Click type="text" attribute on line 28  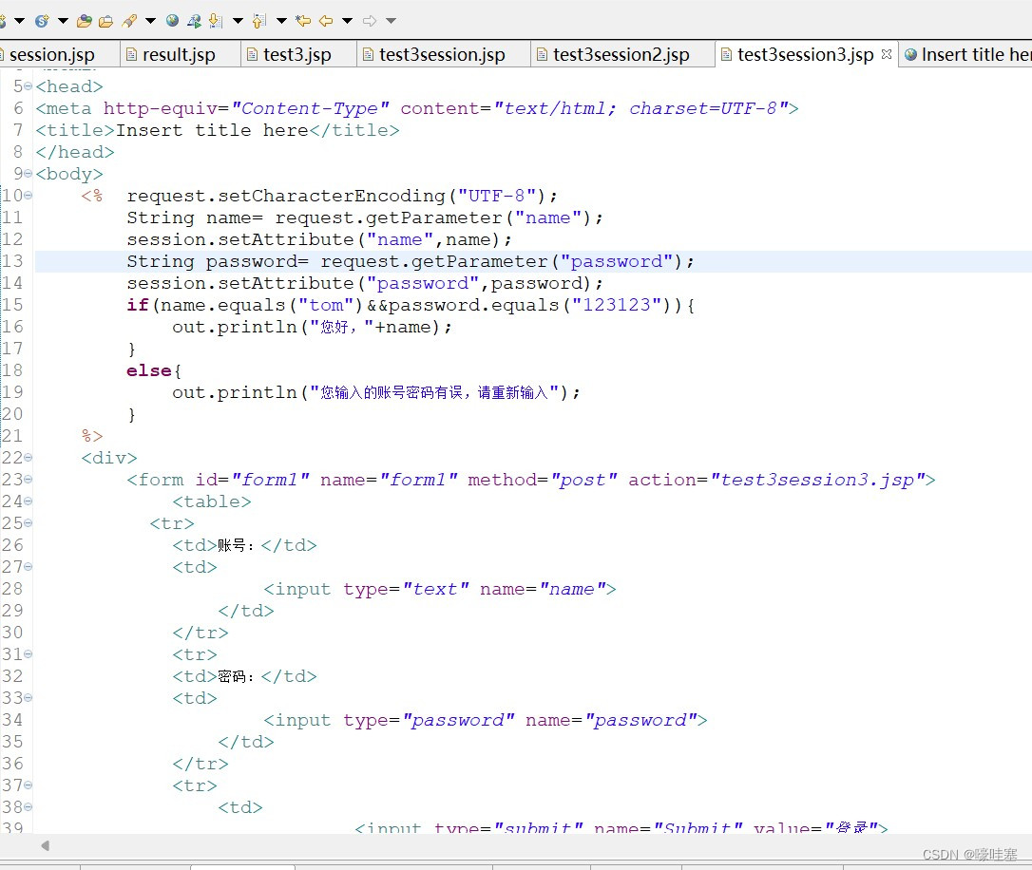[x=406, y=589]
